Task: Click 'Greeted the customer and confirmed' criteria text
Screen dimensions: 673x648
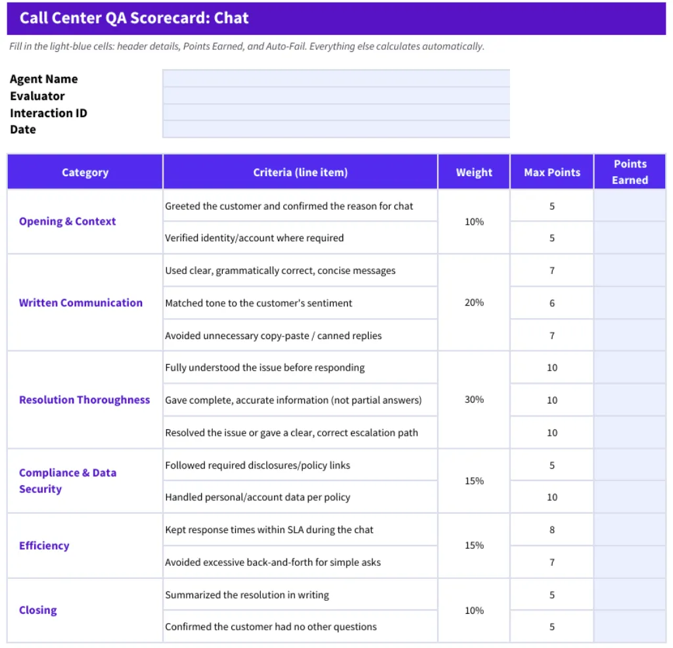Action: click(x=289, y=206)
